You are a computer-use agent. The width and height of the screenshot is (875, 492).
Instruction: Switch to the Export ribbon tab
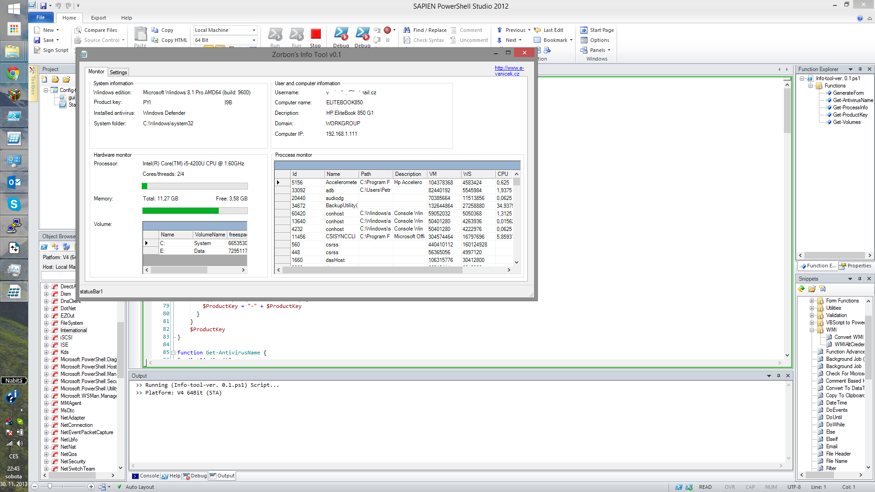point(98,18)
